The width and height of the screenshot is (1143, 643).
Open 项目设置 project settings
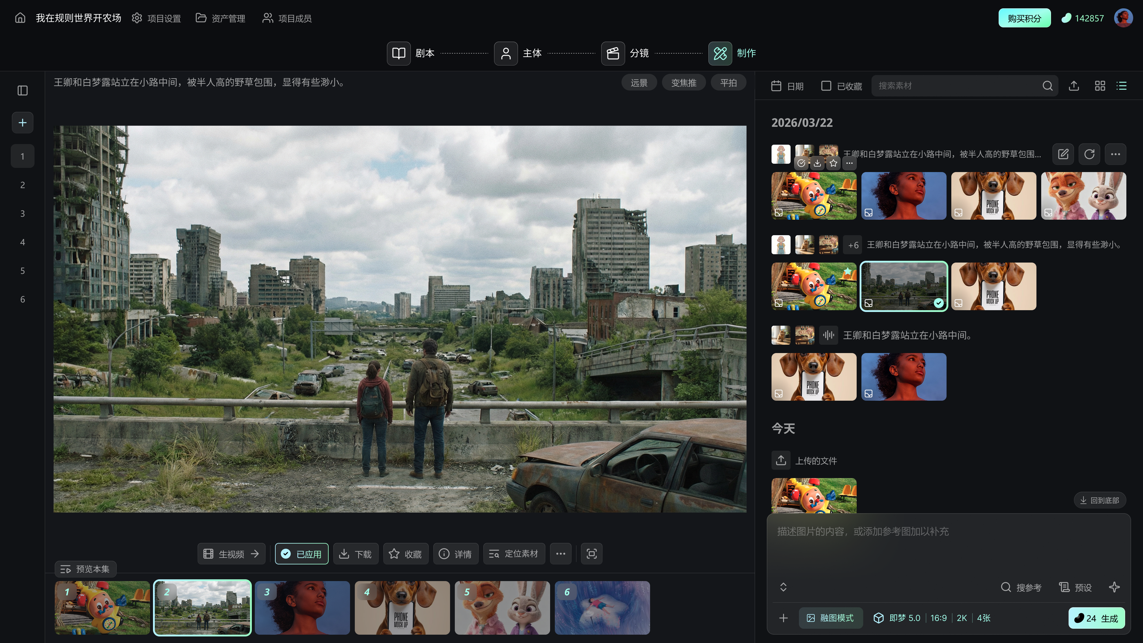click(156, 18)
